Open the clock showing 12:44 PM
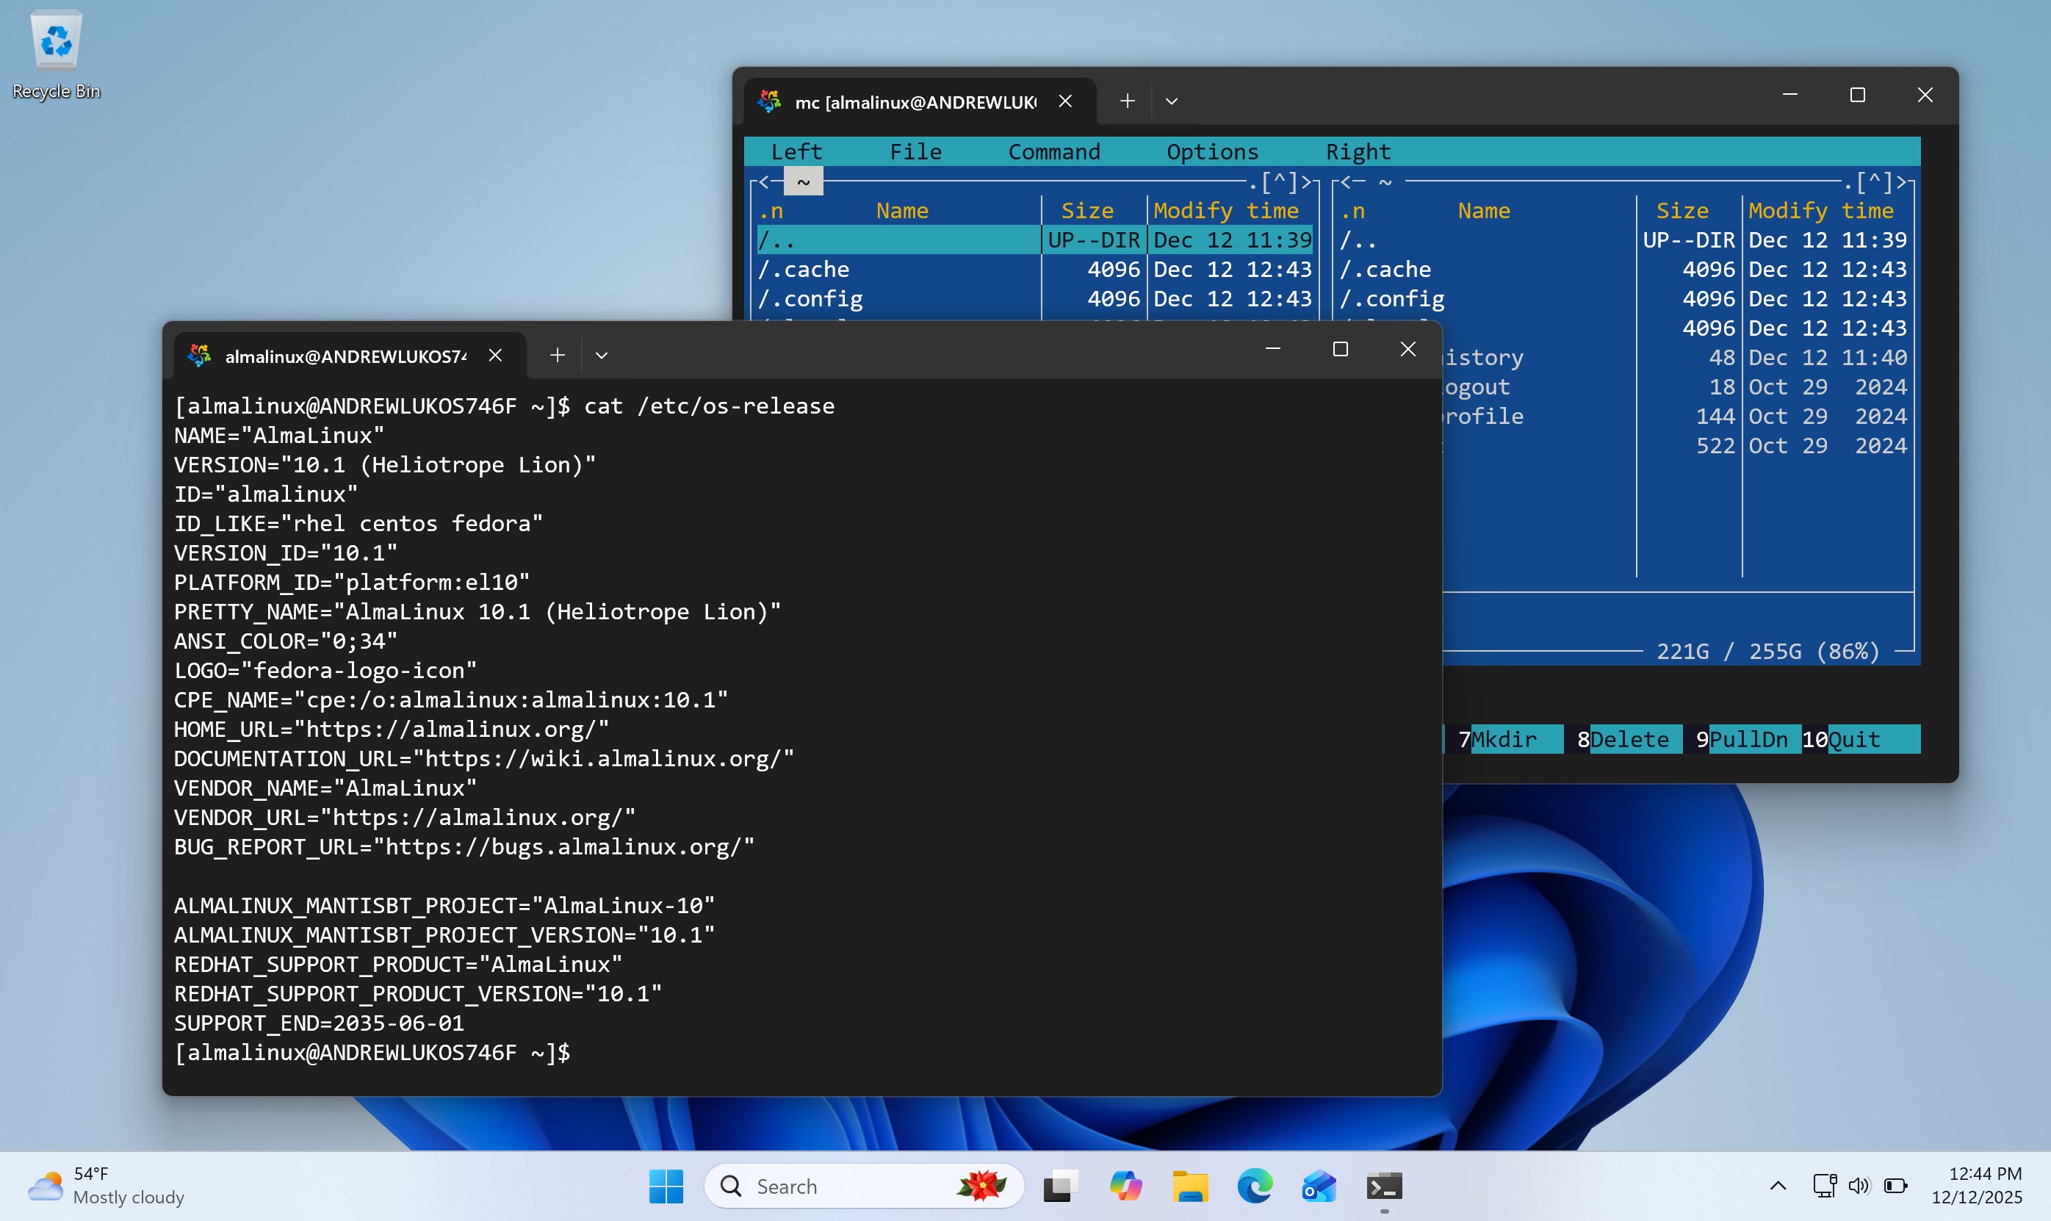This screenshot has width=2051, height=1221. point(1977,1186)
